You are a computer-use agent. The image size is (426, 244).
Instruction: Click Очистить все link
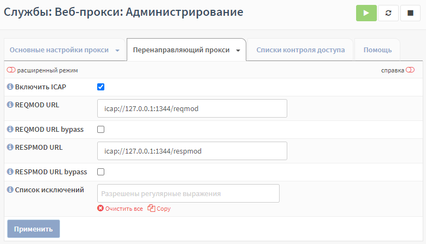point(124,209)
